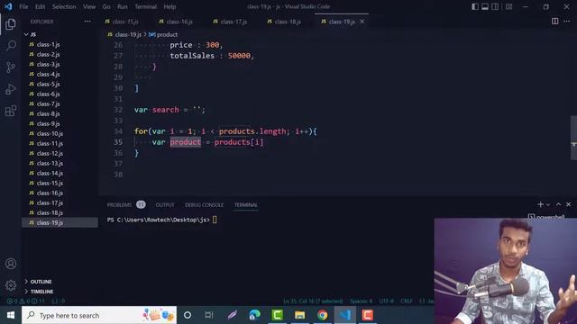The image size is (577, 324).
Task: Open the Manage gear icon
Action: click(x=11, y=284)
